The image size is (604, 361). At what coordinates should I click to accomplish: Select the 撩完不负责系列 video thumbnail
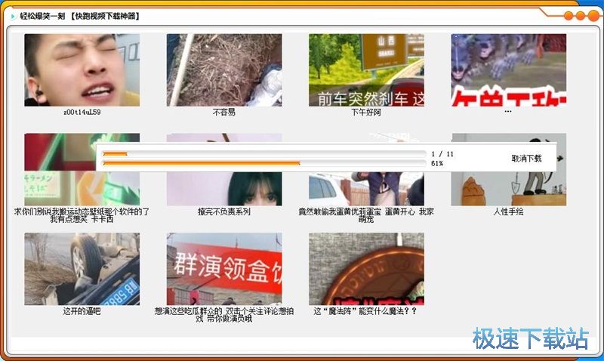tap(224, 189)
